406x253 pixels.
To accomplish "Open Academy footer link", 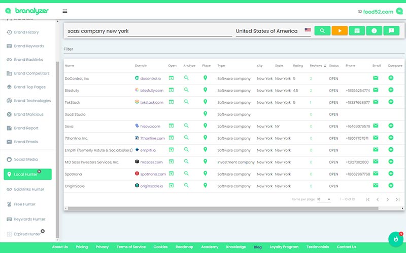I will [210, 247].
